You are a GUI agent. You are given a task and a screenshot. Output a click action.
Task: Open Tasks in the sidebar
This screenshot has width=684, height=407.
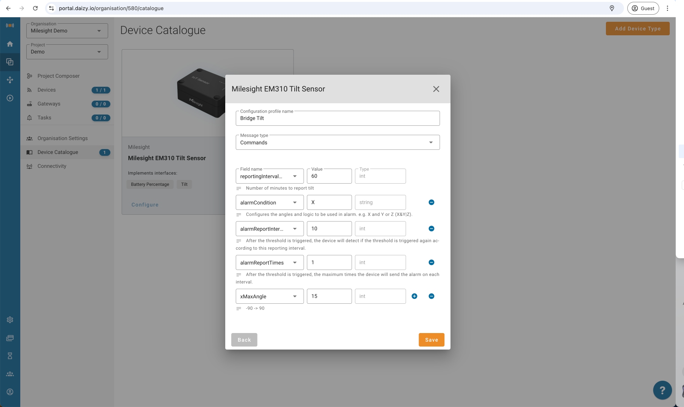(x=67, y=118)
